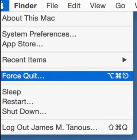
Task: Open the File menu
Action: tap(52, 6)
